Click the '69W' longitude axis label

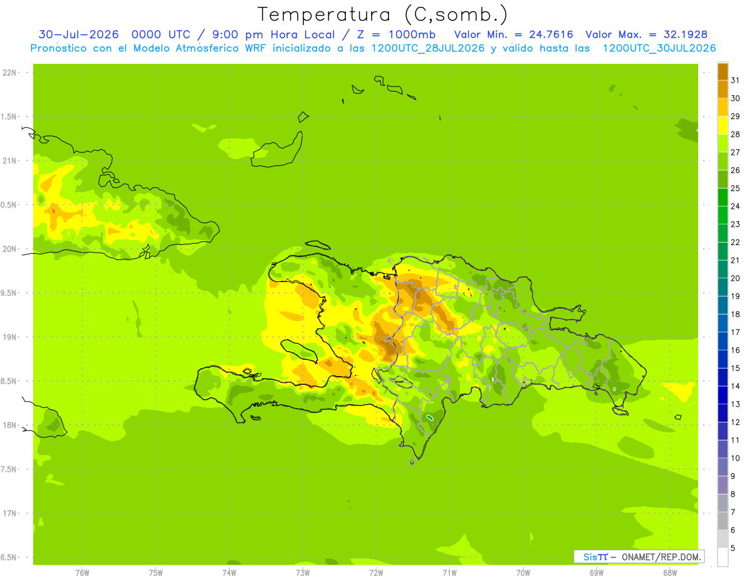pos(597,572)
